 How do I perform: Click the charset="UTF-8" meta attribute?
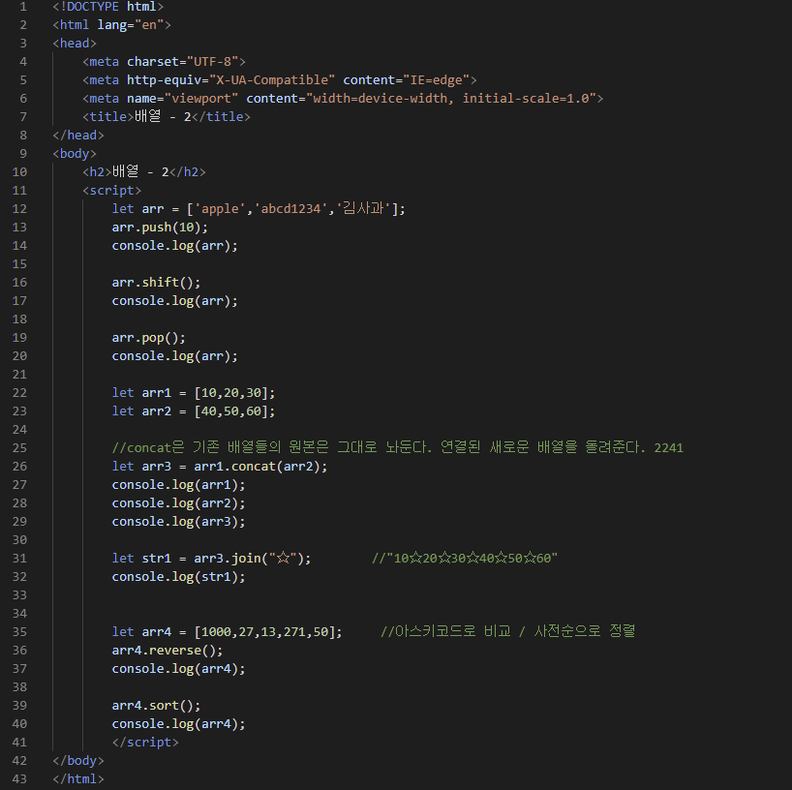182,62
